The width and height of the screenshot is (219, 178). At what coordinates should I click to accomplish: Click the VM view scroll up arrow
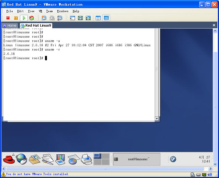click(215, 31)
